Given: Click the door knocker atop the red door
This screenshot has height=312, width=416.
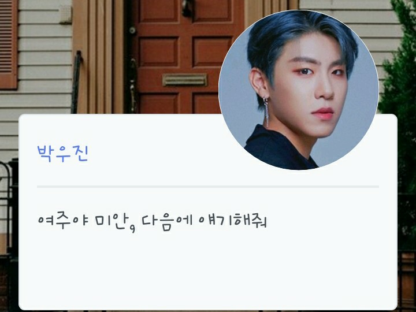Looking at the screenshot, I should coord(188,8).
